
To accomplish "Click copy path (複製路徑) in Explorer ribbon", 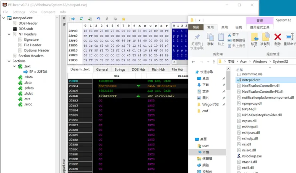I will 236,40.
